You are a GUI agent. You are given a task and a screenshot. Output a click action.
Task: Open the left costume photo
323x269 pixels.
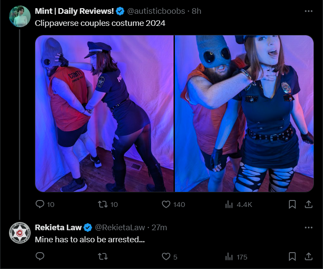point(104,113)
